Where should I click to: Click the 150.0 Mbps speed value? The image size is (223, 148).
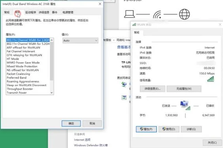(207, 73)
